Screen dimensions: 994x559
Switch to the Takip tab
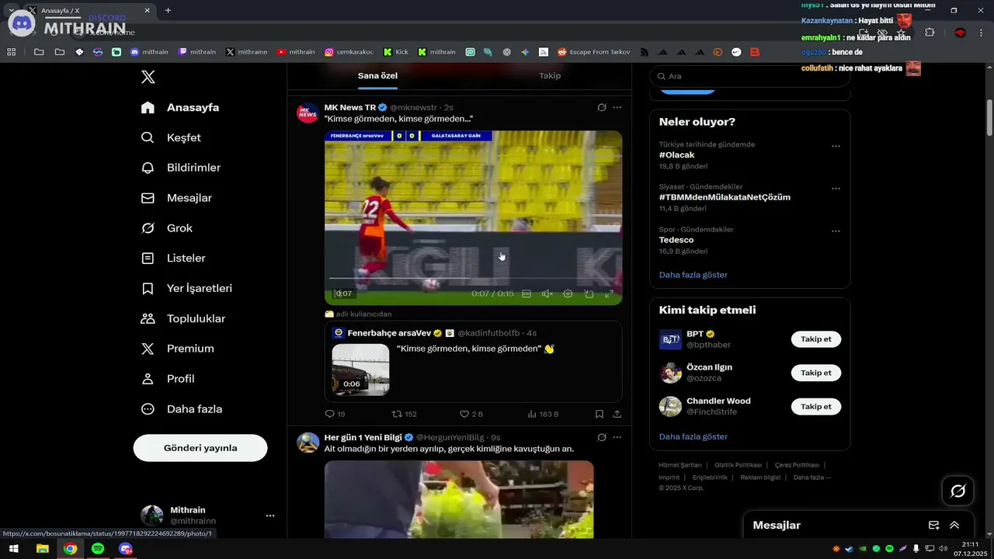550,75
